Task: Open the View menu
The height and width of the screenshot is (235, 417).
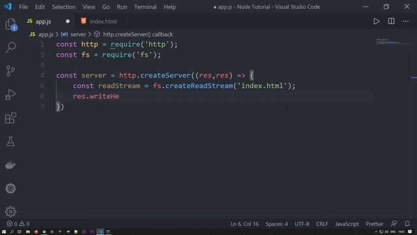Action: (89, 7)
